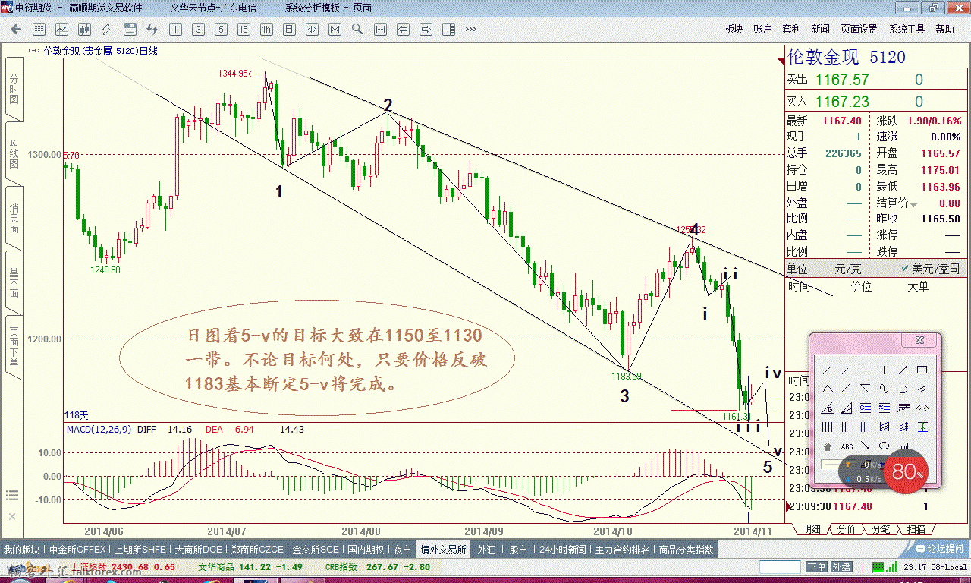Select the percentage retracement lines tool
Screen dimensions: 971x583
(x=884, y=408)
